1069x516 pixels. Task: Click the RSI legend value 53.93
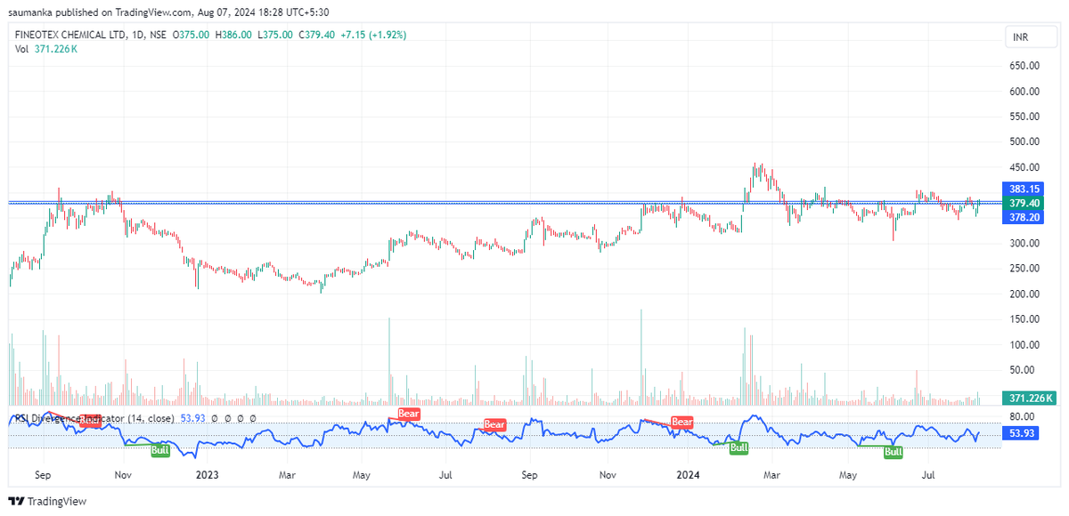[193, 417]
